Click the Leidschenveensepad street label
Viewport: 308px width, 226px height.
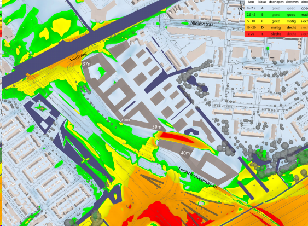(198, 178)
